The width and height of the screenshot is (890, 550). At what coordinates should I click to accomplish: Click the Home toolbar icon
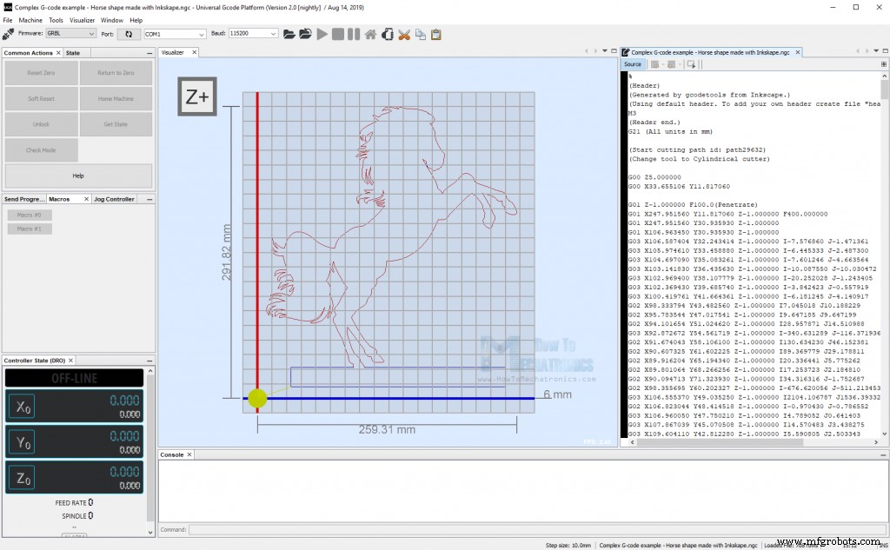pos(369,34)
